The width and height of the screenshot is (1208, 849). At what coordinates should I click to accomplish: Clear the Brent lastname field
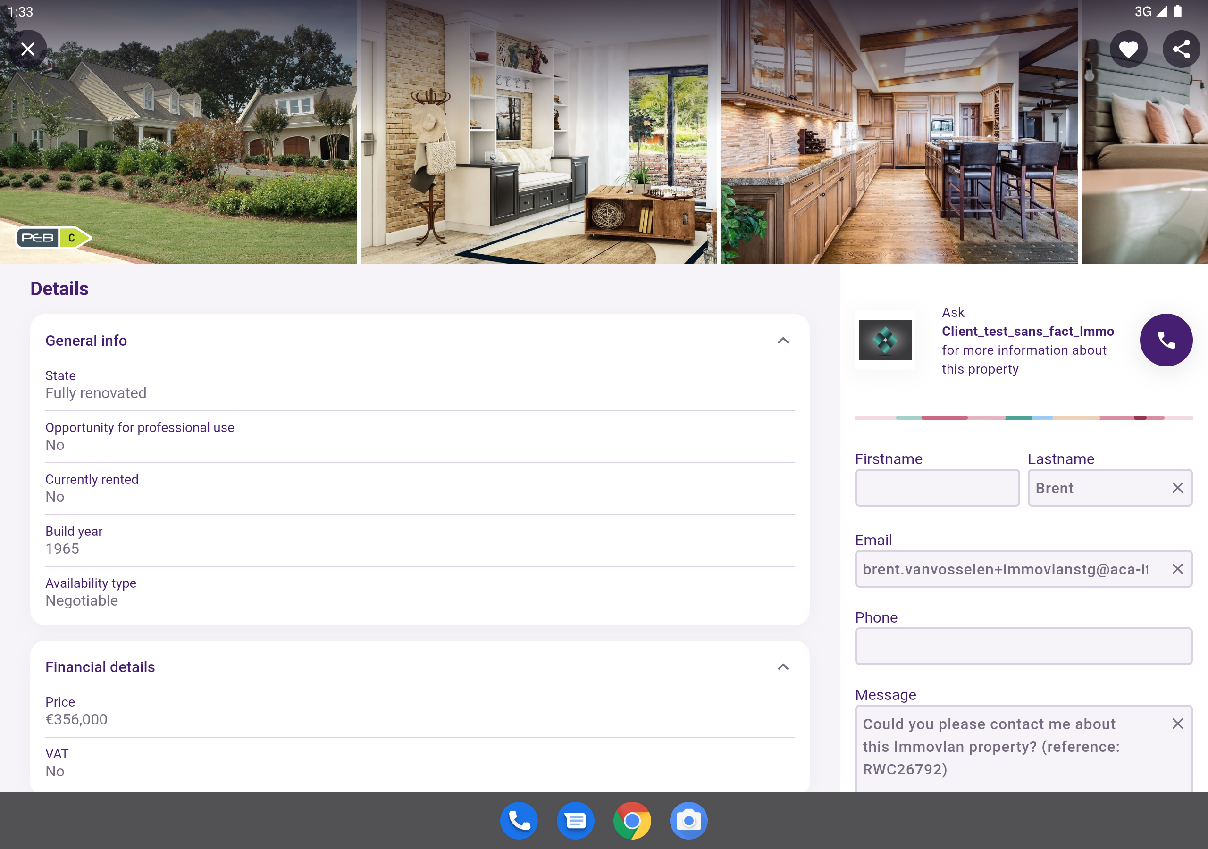coord(1177,488)
